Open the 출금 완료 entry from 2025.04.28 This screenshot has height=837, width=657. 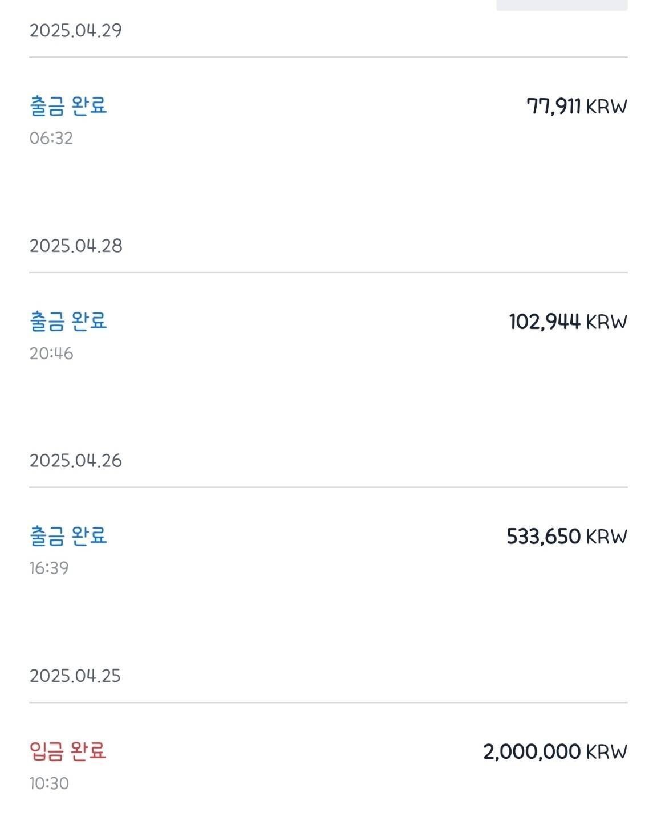68,322
